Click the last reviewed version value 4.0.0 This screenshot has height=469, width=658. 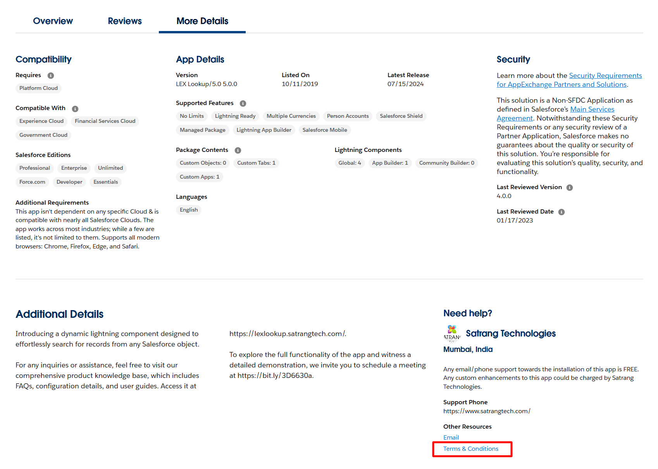tap(504, 196)
